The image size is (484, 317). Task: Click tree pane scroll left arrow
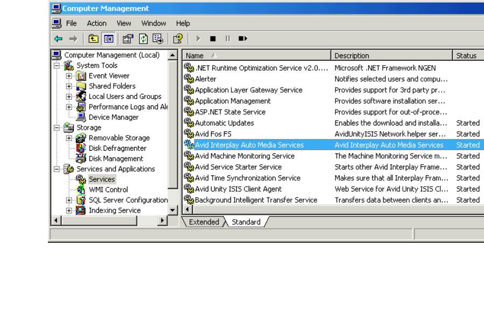(56, 220)
